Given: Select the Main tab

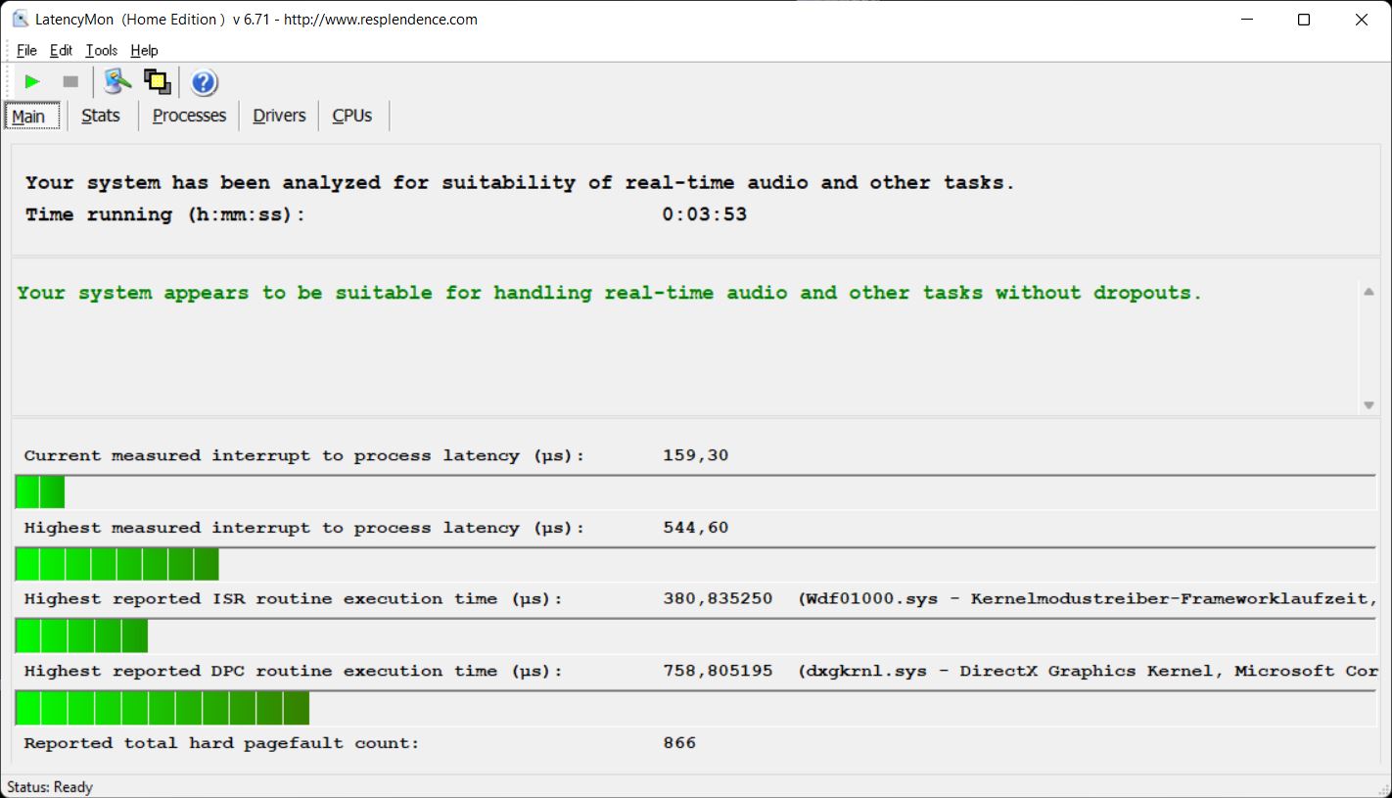Looking at the screenshot, I should coord(29,117).
